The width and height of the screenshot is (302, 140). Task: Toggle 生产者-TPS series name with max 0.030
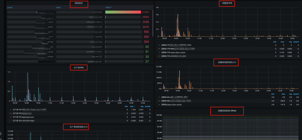coord(23,120)
